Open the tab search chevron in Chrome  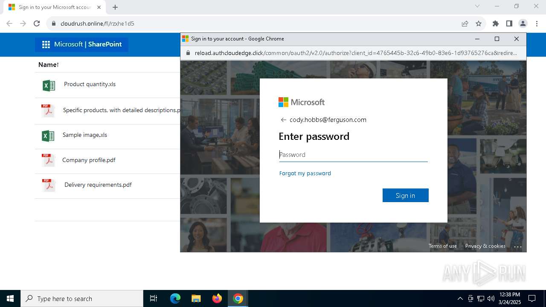click(x=477, y=6)
